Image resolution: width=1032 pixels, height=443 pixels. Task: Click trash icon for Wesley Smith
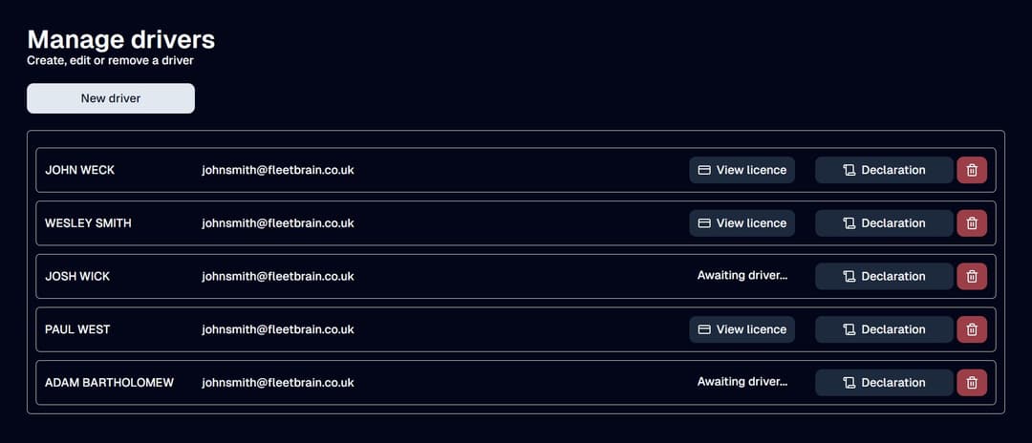click(972, 223)
